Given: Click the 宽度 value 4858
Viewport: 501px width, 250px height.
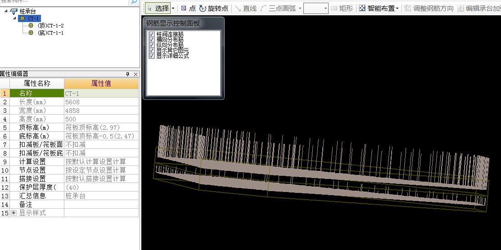Looking at the screenshot, I should pyautogui.click(x=101, y=111).
